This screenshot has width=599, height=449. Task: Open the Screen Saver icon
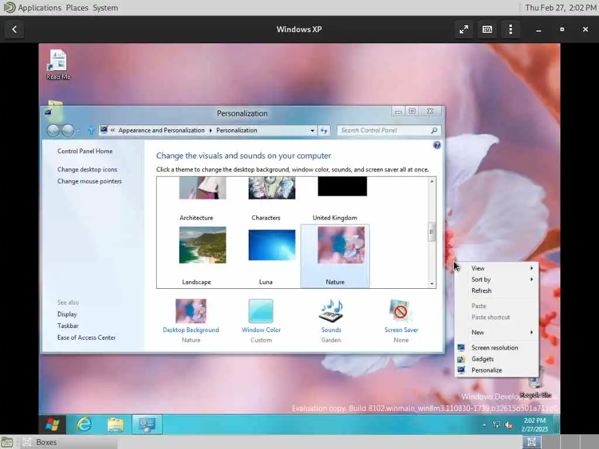coord(401,311)
